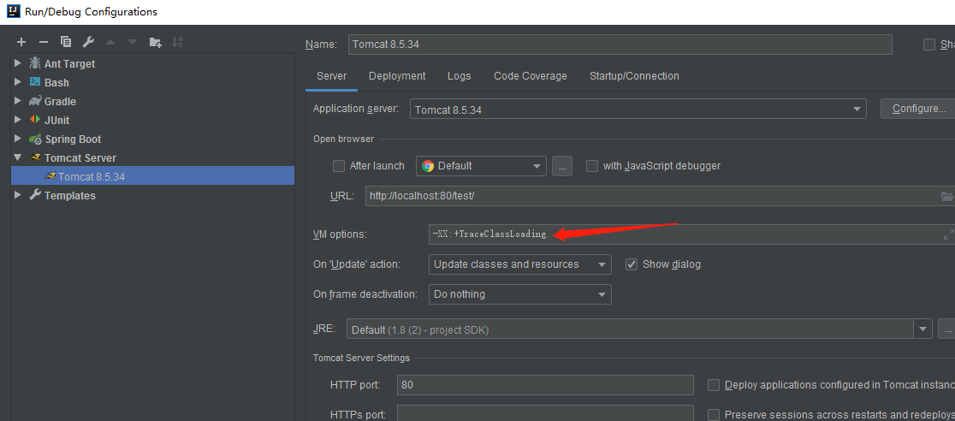
Task: Open the On frame deactivation dropdown
Action: point(519,294)
